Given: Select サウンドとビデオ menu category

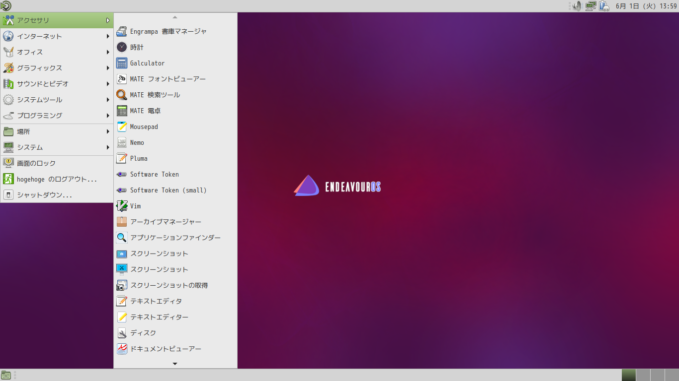Looking at the screenshot, I should [x=57, y=84].
